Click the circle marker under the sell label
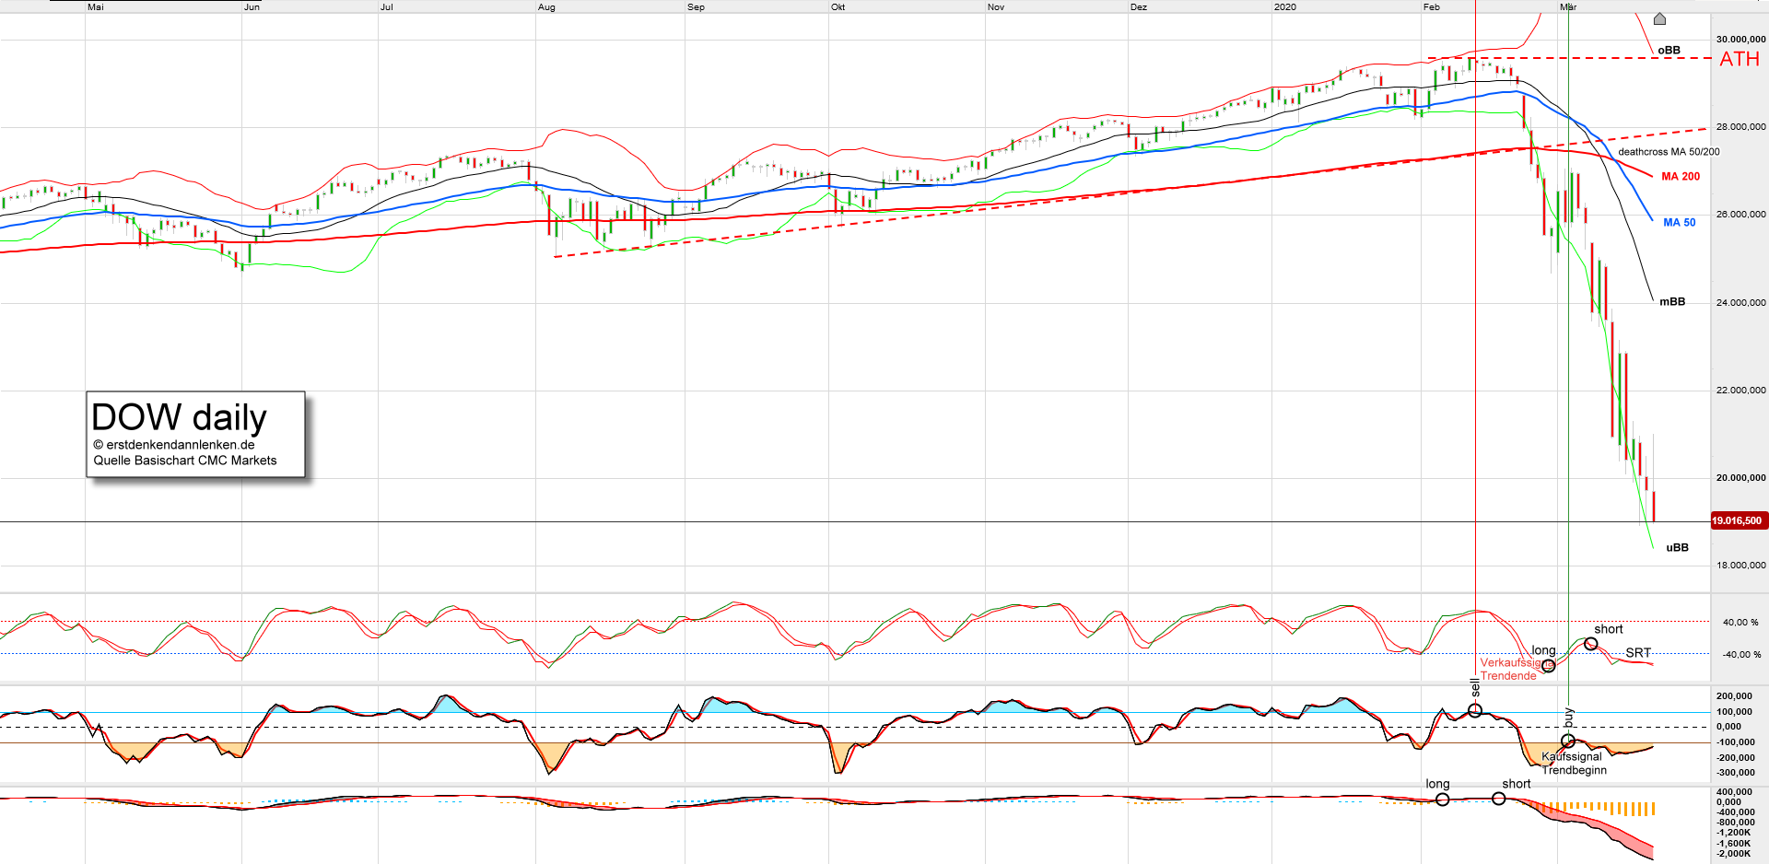 coord(1475,710)
